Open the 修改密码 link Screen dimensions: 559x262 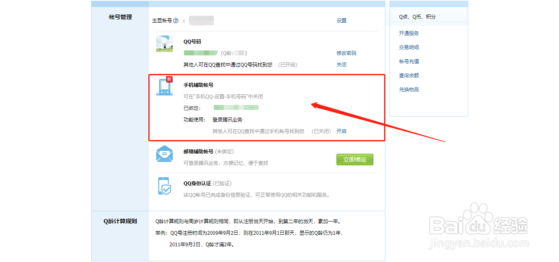[x=346, y=53]
